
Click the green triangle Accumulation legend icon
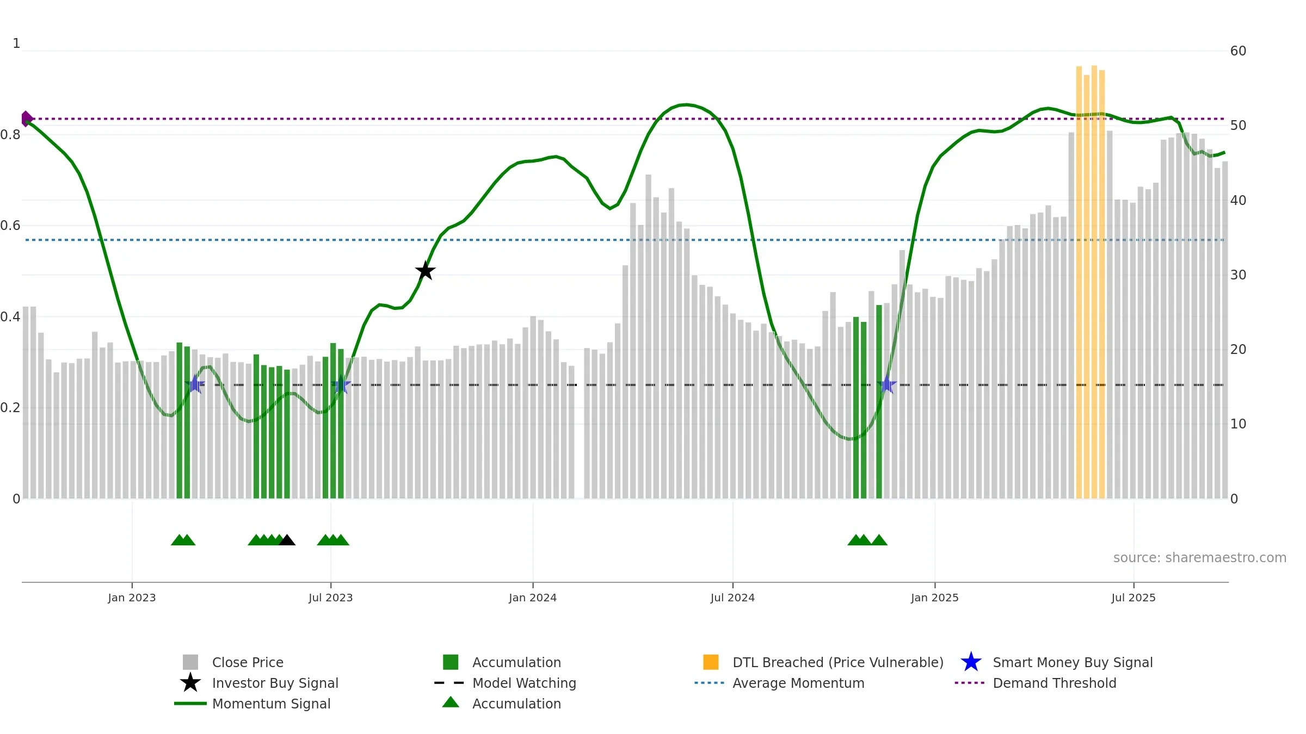pyautogui.click(x=451, y=702)
